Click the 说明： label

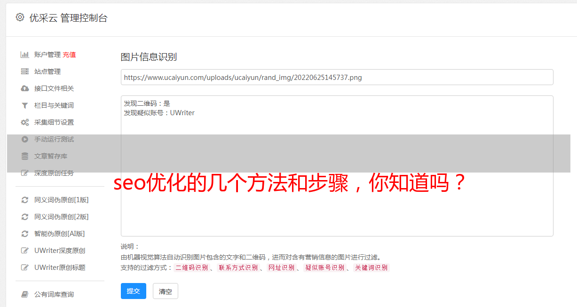[x=130, y=246]
